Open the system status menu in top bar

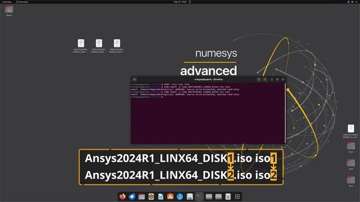point(353,2)
